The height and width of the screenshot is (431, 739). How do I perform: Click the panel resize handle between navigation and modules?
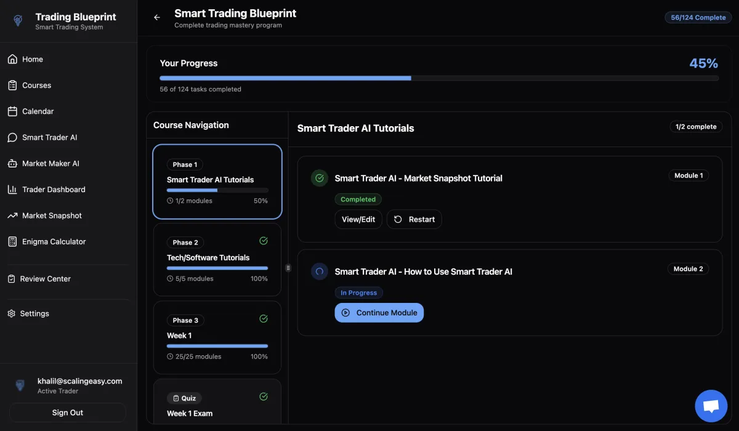[288, 268]
